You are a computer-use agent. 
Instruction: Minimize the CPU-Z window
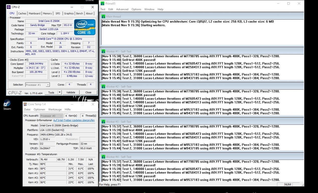point(72,7)
